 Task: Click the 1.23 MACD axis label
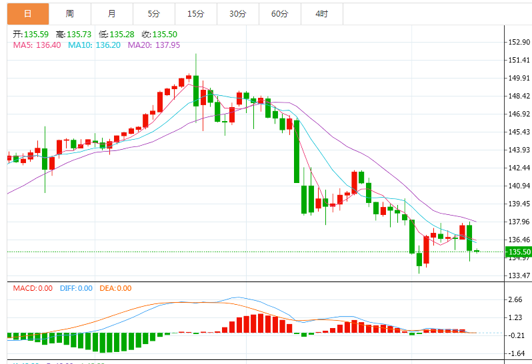pyautogui.click(x=515, y=317)
